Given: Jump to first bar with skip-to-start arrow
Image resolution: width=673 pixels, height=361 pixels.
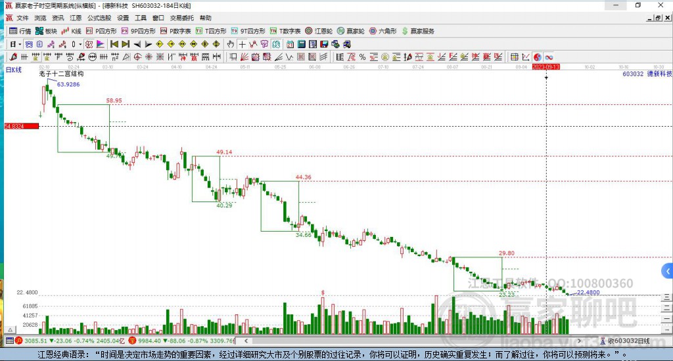Looking at the screenshot, I should 114,44.
